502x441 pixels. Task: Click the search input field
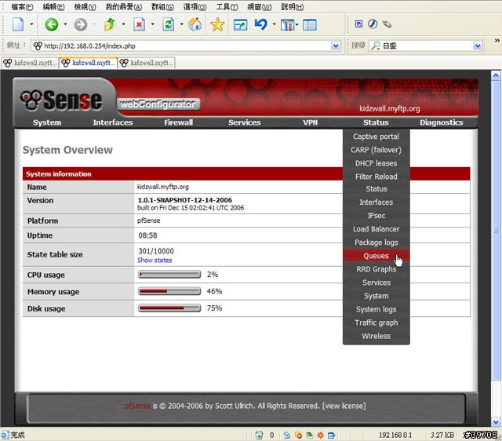pyautogui.click(x=426, y=46)
